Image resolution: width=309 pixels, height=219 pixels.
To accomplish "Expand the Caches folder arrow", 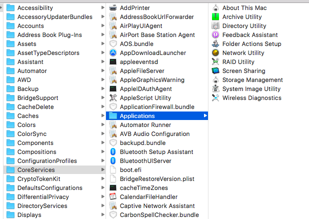I will click(x=102, y=115).
